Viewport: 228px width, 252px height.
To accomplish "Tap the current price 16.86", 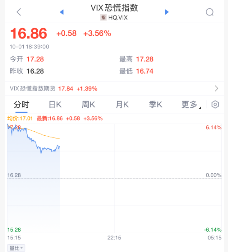I will [29, 33].
